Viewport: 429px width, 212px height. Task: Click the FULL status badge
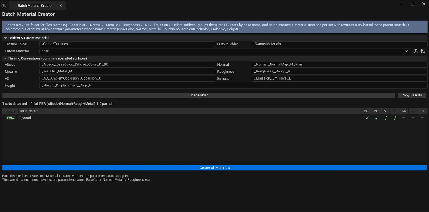11,118
